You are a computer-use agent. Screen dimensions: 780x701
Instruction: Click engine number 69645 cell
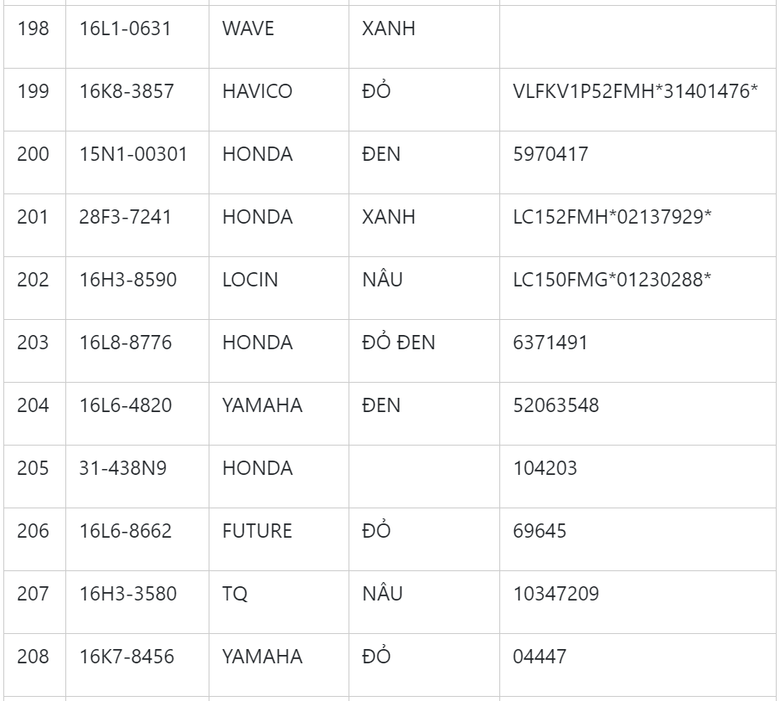[540, 532]
